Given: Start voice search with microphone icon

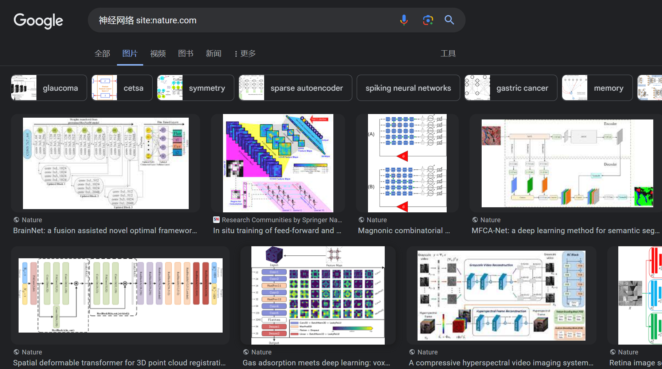Looking at the screenshot, I should click(404, 20).
